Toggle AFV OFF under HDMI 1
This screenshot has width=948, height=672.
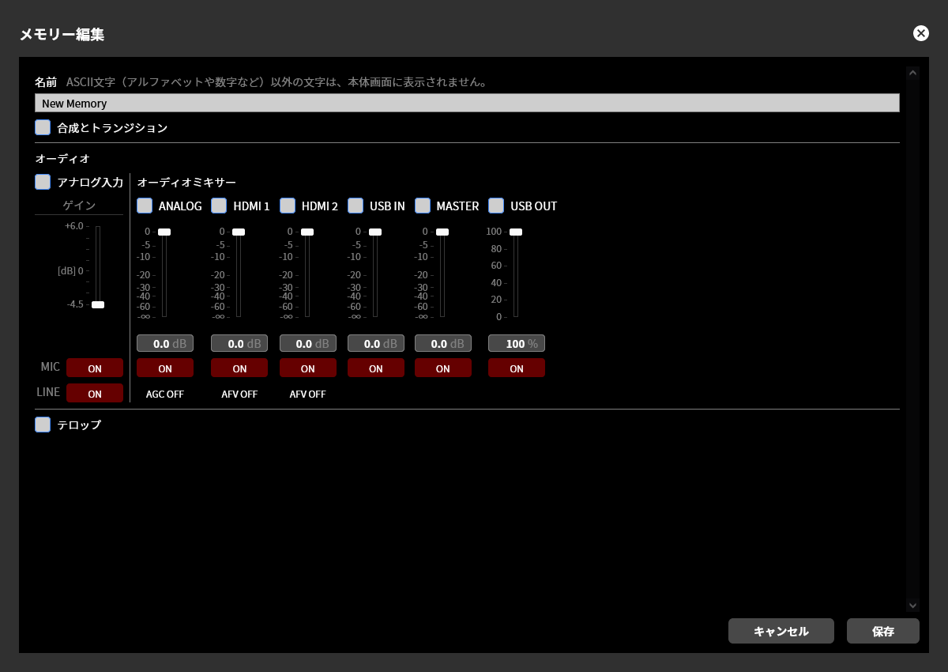point(239,394)
